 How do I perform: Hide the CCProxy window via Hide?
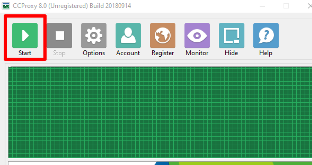pos(231,36)
